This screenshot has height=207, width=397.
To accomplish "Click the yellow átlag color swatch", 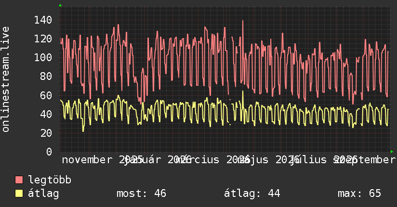I will pyautogui.click(x=19, y=194).
